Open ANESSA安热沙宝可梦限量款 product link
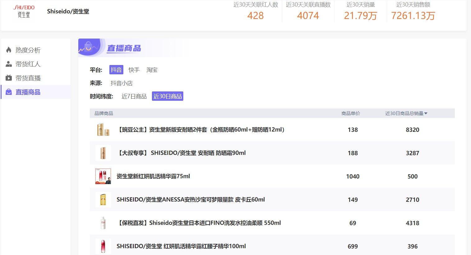This screenshot has width=471, height=255. point(191,200)
